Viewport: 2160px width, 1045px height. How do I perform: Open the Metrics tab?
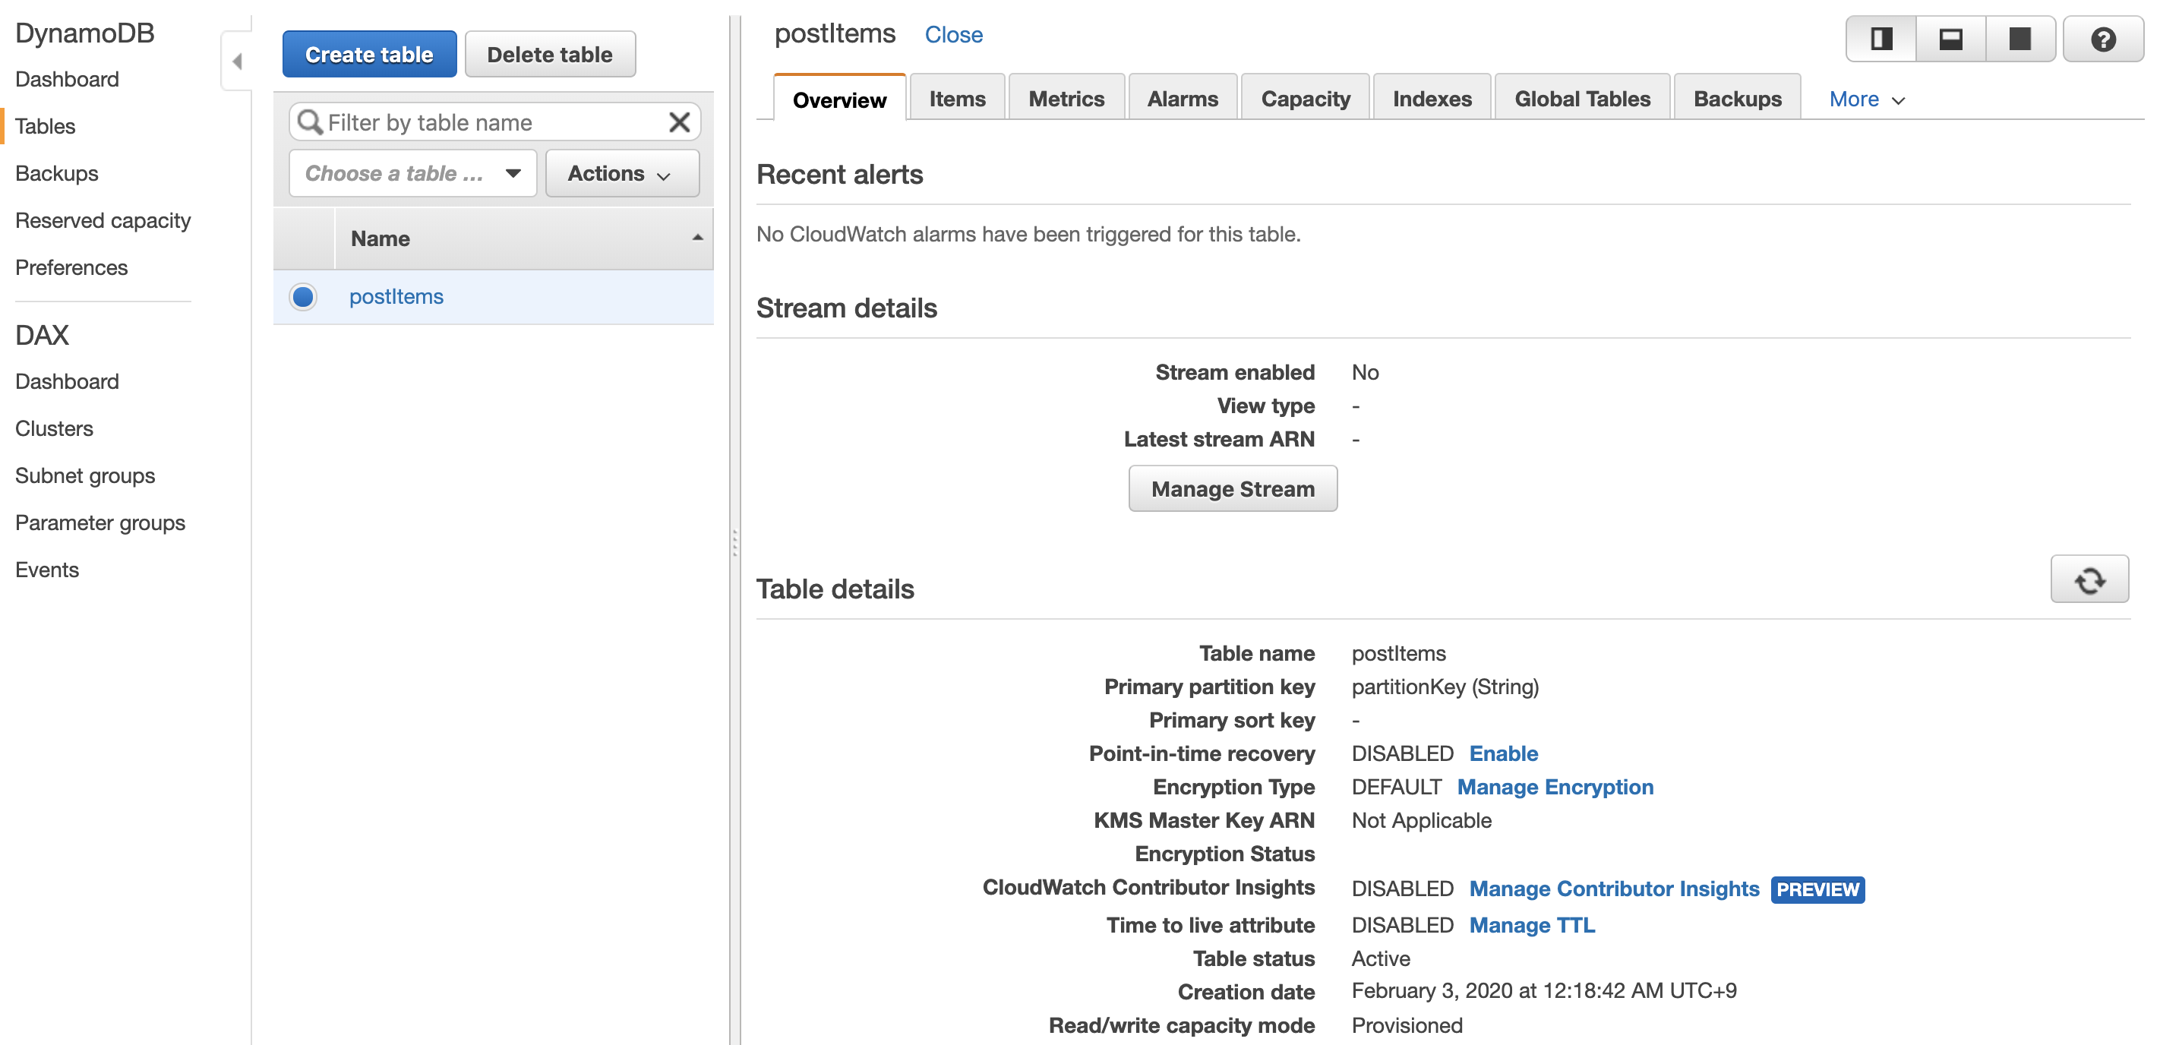click(1066, 98)
